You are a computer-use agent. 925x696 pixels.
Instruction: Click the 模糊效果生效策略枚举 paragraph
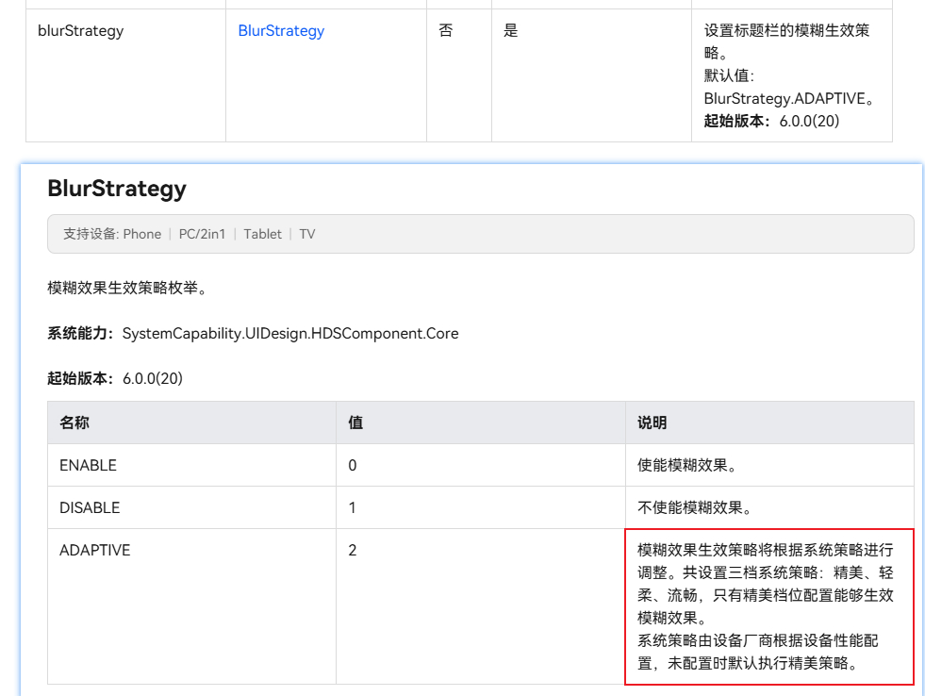[x=126, y=288]
